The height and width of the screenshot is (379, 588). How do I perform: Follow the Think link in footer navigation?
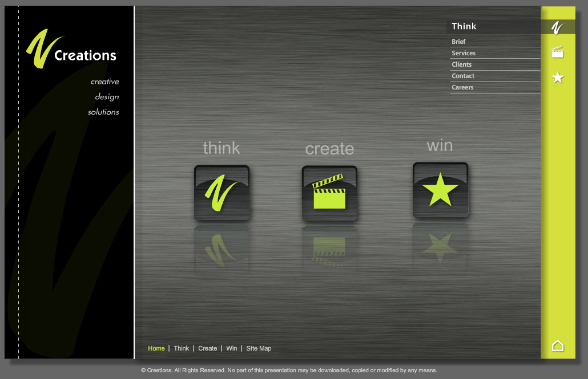point(181,348)
